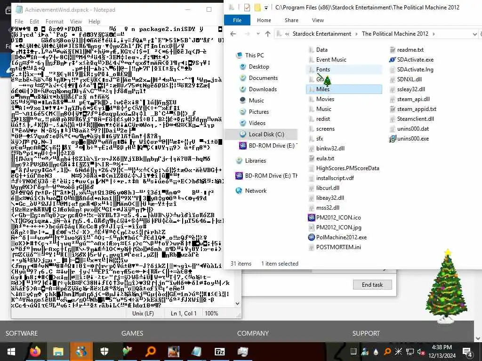This screenshot has height=361, width=482.
Task: Go back in File Explorer
Action: coord(233,34)
